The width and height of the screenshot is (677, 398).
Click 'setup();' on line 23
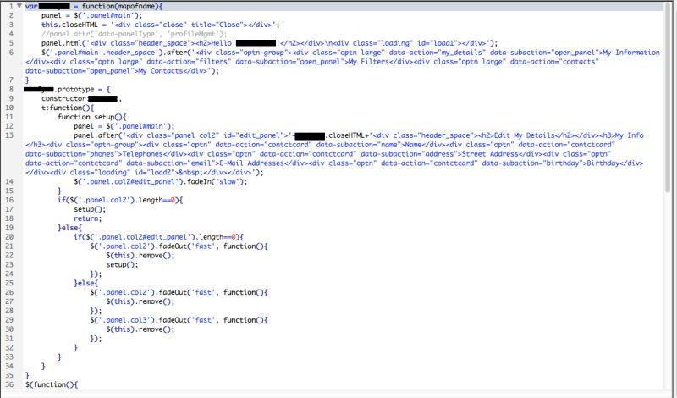coord(122,264)
